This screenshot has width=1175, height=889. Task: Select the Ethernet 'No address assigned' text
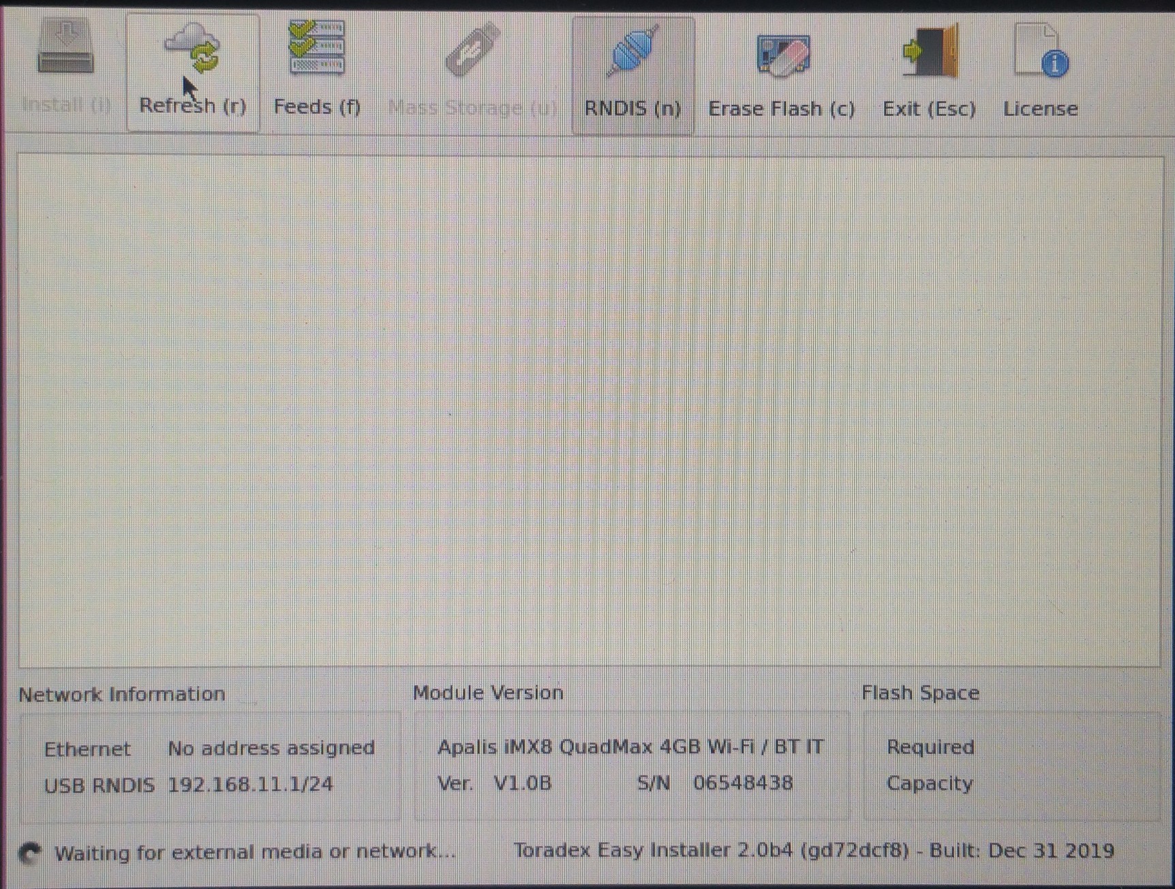(x=271, y=748)
